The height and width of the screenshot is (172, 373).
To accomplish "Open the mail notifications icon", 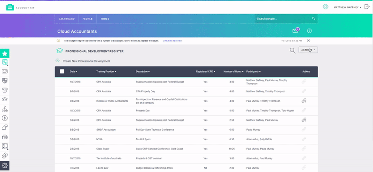I will [x=295, y=30].
